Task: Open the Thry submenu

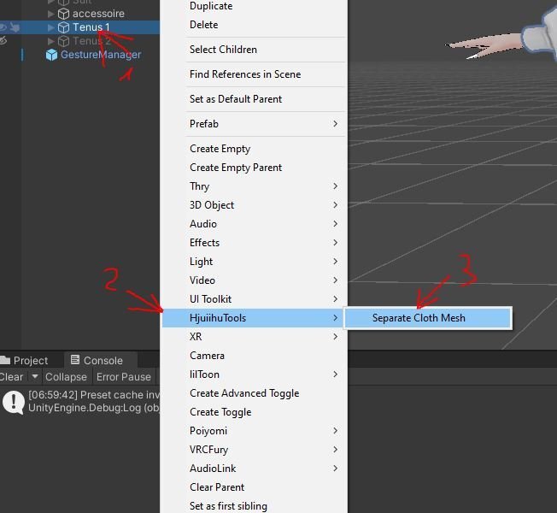Action: pyautogui.click(x=254, y=186)
